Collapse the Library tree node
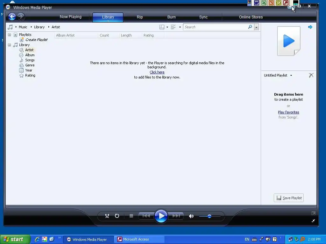Viewport: 326px width, 244px height. click(x=9, y=45)
